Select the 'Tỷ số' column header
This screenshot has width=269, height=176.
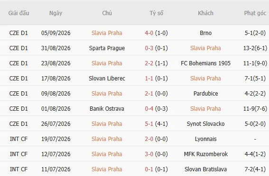(x=156, y=13)
